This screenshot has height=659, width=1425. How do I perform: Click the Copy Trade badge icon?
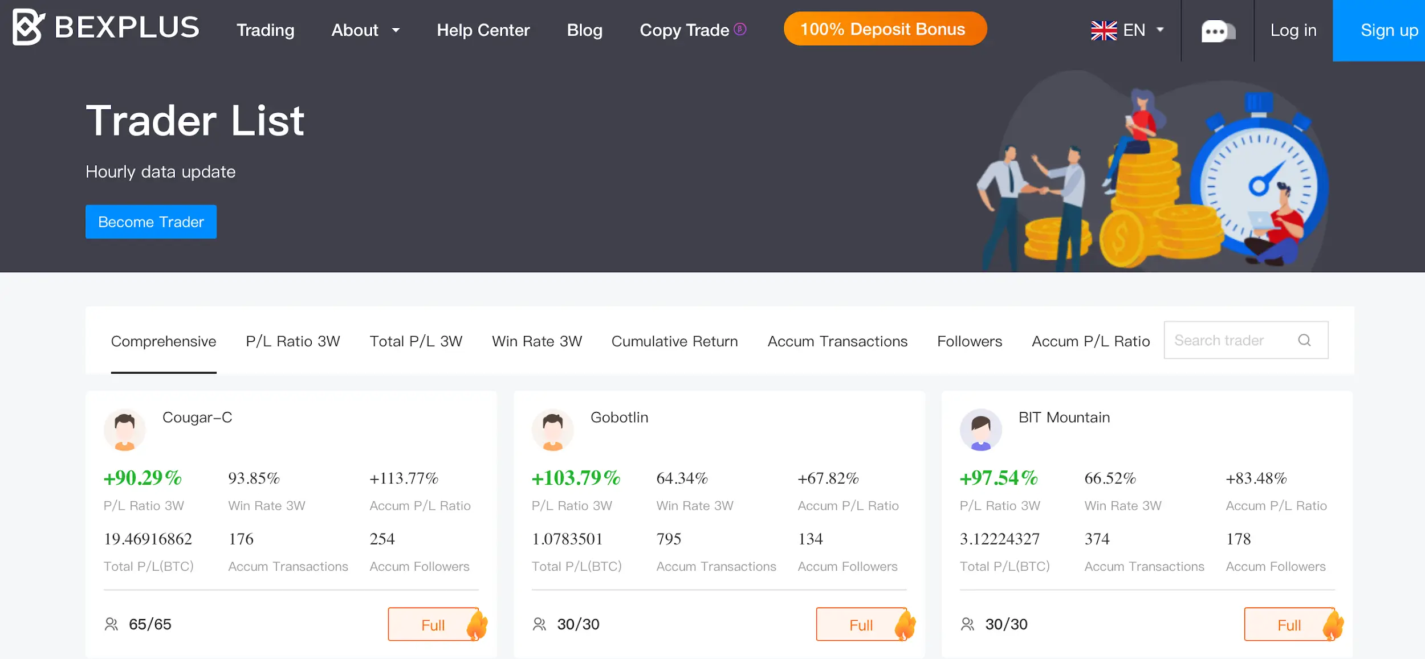(x=740, y=29)
